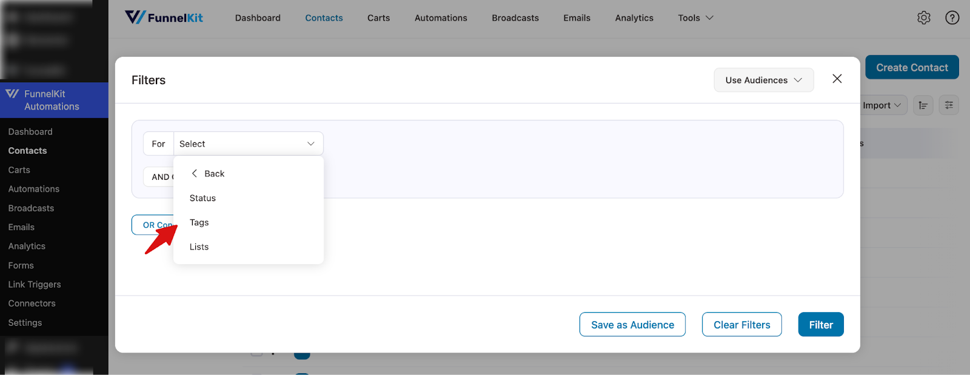Open Dashboard in the top navigation
970x375 pixels.
point(258,18)
